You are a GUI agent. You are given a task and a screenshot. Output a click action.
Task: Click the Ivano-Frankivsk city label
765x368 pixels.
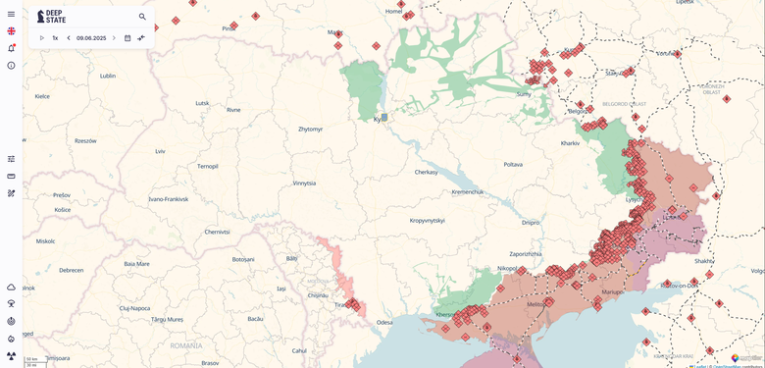[169, 199]
